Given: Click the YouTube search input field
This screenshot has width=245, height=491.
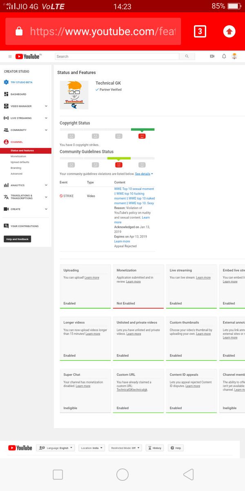Looking at the screenshot, I should (117, 56).
